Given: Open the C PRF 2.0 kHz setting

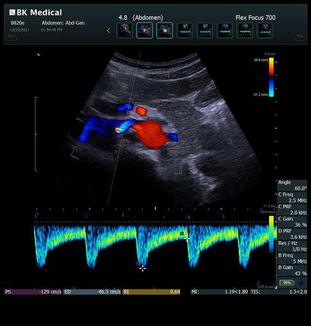Looking at the screenshot, I should [292, 210].
